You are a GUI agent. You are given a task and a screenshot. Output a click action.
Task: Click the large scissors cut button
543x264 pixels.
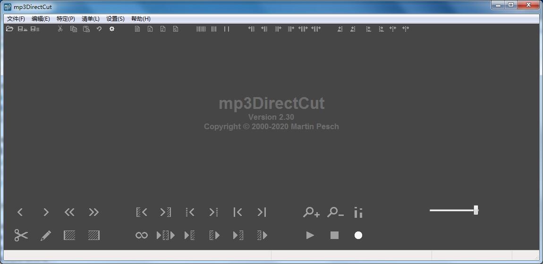click(x=21, y=235)
